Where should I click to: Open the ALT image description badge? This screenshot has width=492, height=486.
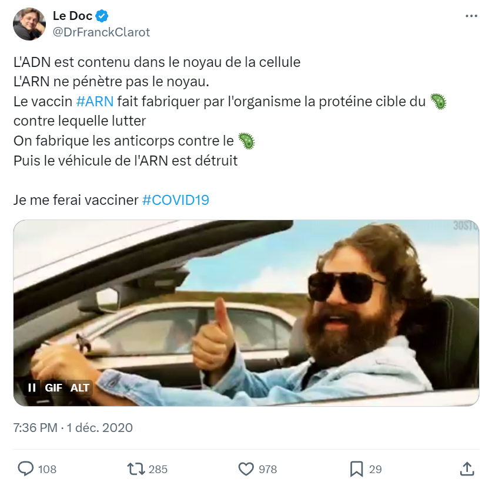point(80,388)
